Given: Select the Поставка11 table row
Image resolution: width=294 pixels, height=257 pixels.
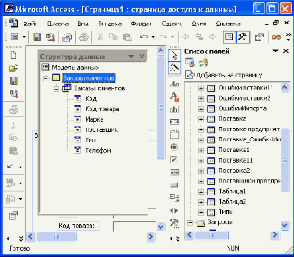Looking at the screenshot, I should 236,160.
